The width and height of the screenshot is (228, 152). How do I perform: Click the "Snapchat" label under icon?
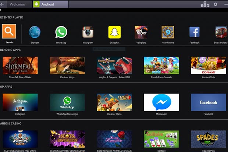(x=114, y=43)
